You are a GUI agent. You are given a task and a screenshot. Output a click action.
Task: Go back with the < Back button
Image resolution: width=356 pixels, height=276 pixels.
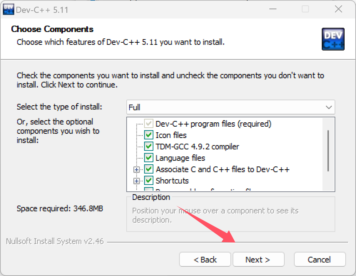205,260
